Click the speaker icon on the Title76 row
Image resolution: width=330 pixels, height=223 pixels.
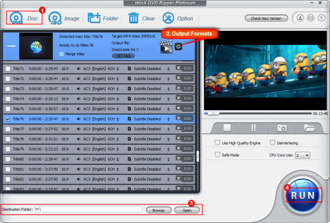click(79, 119)
